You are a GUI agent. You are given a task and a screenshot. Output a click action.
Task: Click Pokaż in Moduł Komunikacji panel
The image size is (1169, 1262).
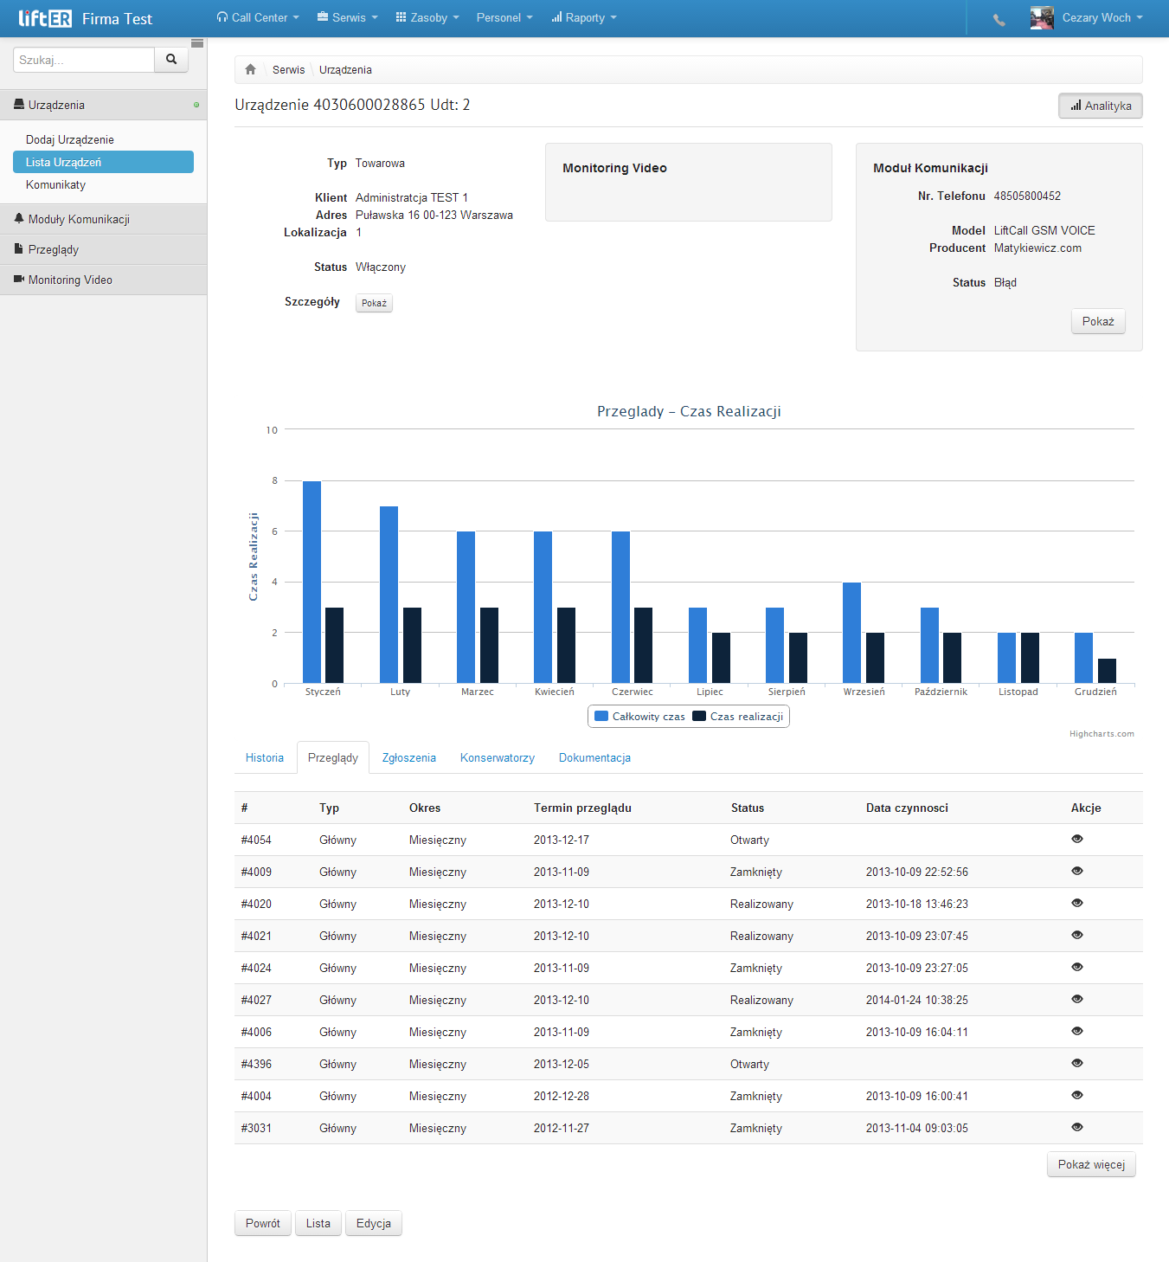click(x=1098, y=321)
